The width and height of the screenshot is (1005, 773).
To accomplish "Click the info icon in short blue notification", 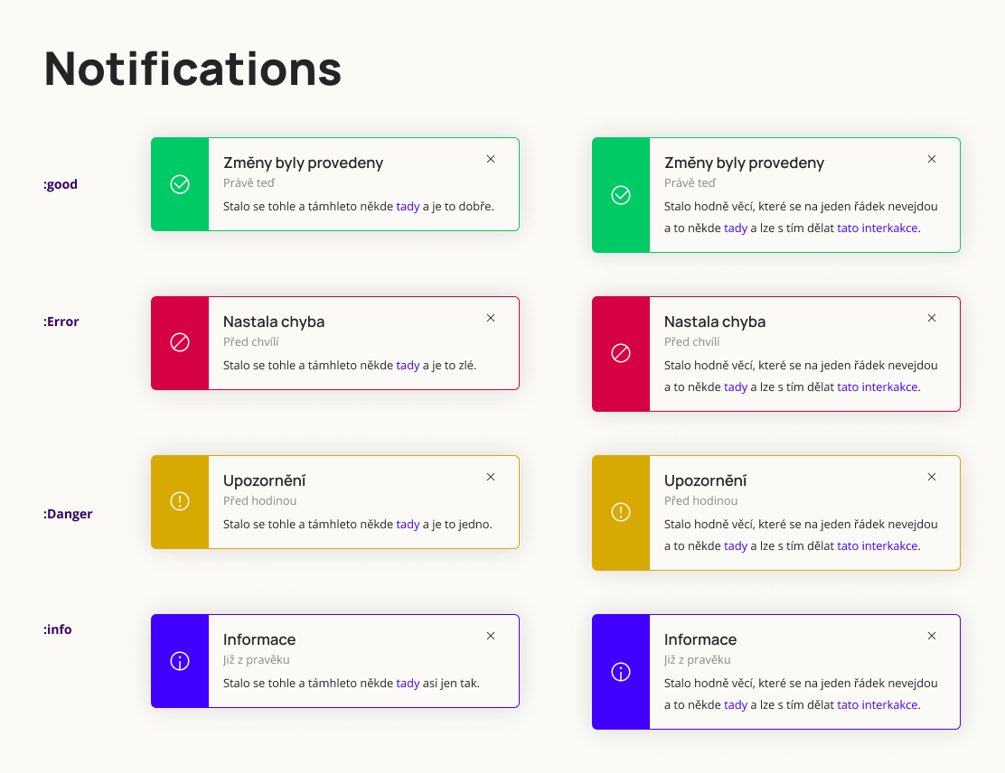I will coord(180,661).
